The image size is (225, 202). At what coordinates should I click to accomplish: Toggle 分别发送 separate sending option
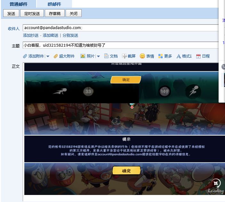(x=70, y=35)
